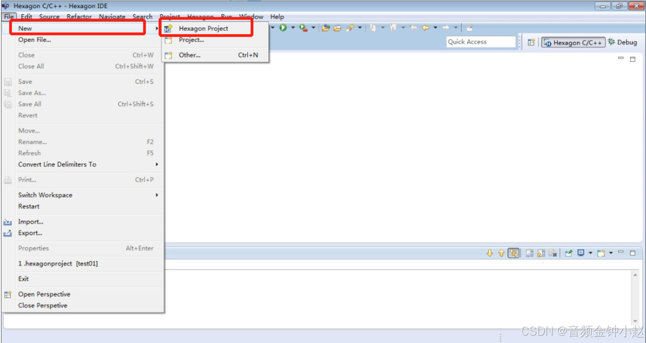Screen dimensions: 646x343
Task: Select Open File... from File menu
Action: 83,40
